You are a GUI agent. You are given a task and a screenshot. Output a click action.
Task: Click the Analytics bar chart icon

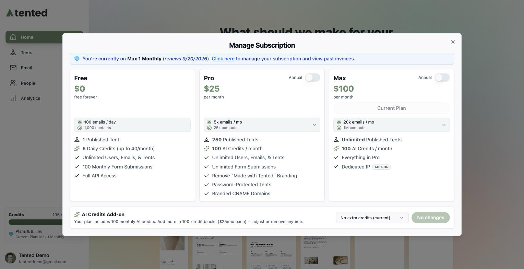13,98
